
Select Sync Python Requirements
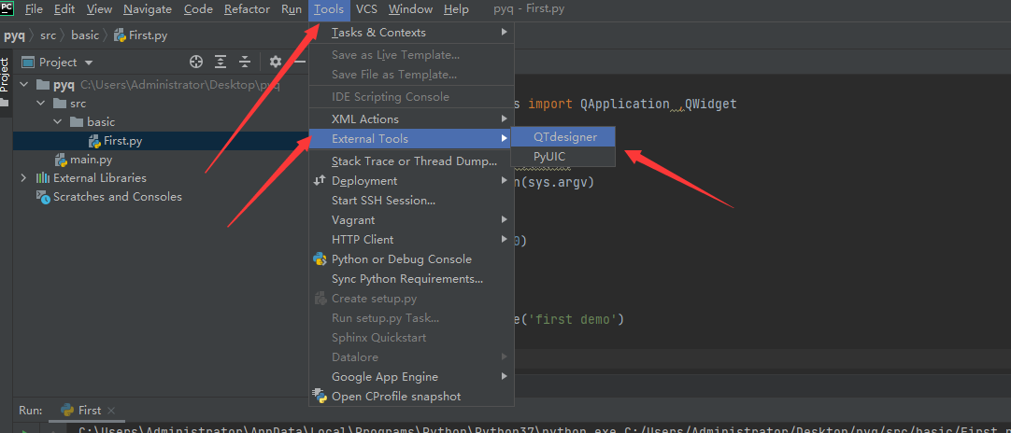coord(411,279)
